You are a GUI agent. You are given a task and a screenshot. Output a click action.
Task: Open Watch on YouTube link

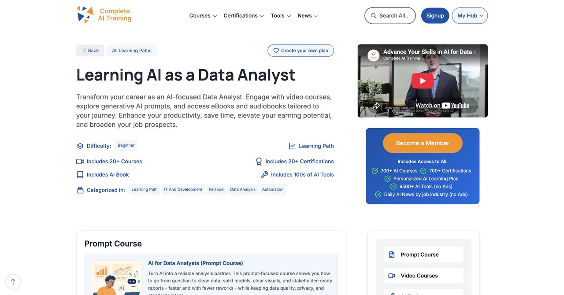[442, 105]
